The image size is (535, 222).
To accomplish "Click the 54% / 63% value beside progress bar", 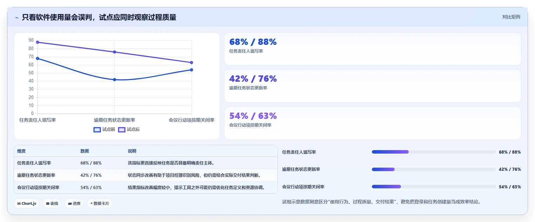I will point(510,187).
